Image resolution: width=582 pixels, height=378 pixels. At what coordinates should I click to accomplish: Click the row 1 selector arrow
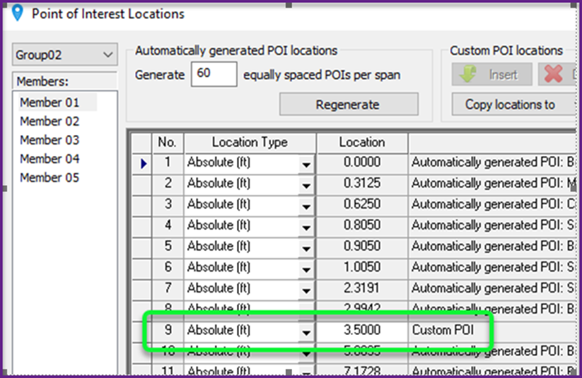tap(144, 163)
